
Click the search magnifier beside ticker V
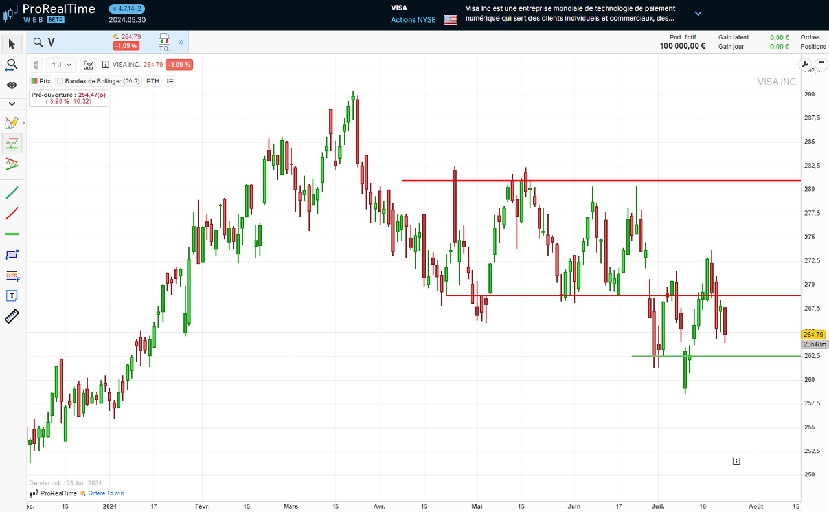(x=38, y=42)
